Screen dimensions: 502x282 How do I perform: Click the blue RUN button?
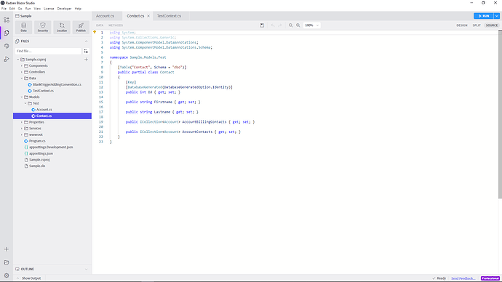tap(483, 16)
